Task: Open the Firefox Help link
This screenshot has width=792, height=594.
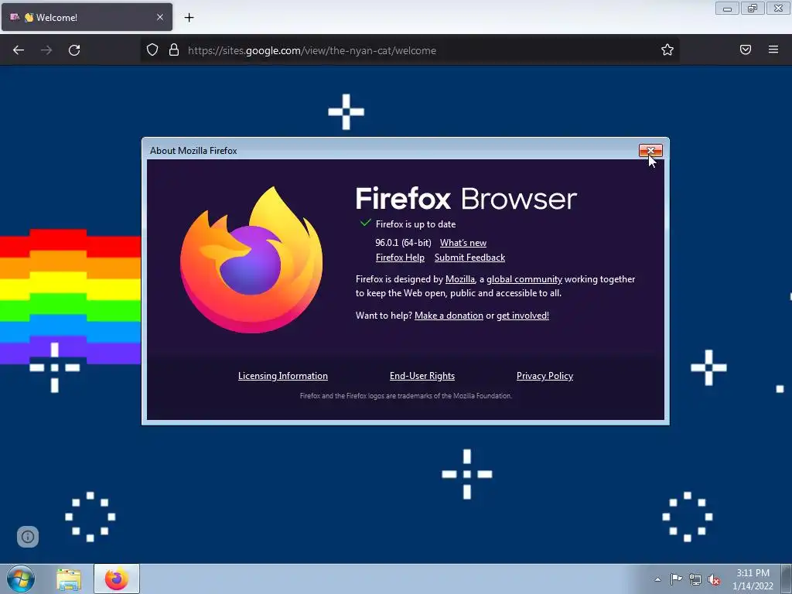Action: [x=400, y=258]
